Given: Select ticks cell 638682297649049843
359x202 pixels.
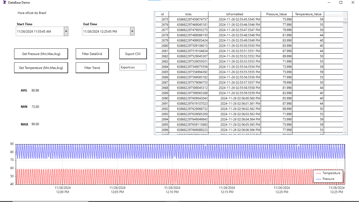Looking at the screenshot, I should pyautogui.click(x=188, y=120).
